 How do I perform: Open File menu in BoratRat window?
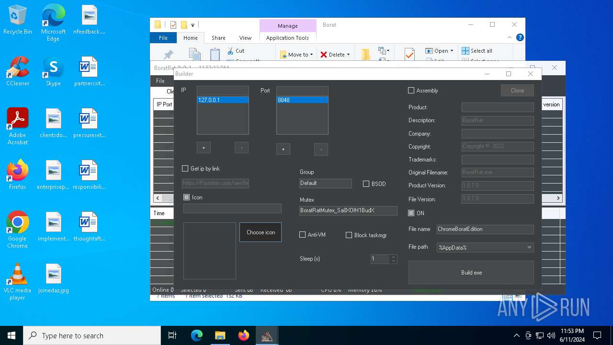pos(160,81)
